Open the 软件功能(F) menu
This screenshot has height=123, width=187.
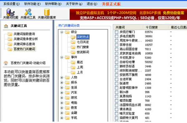tap(32, 4)
